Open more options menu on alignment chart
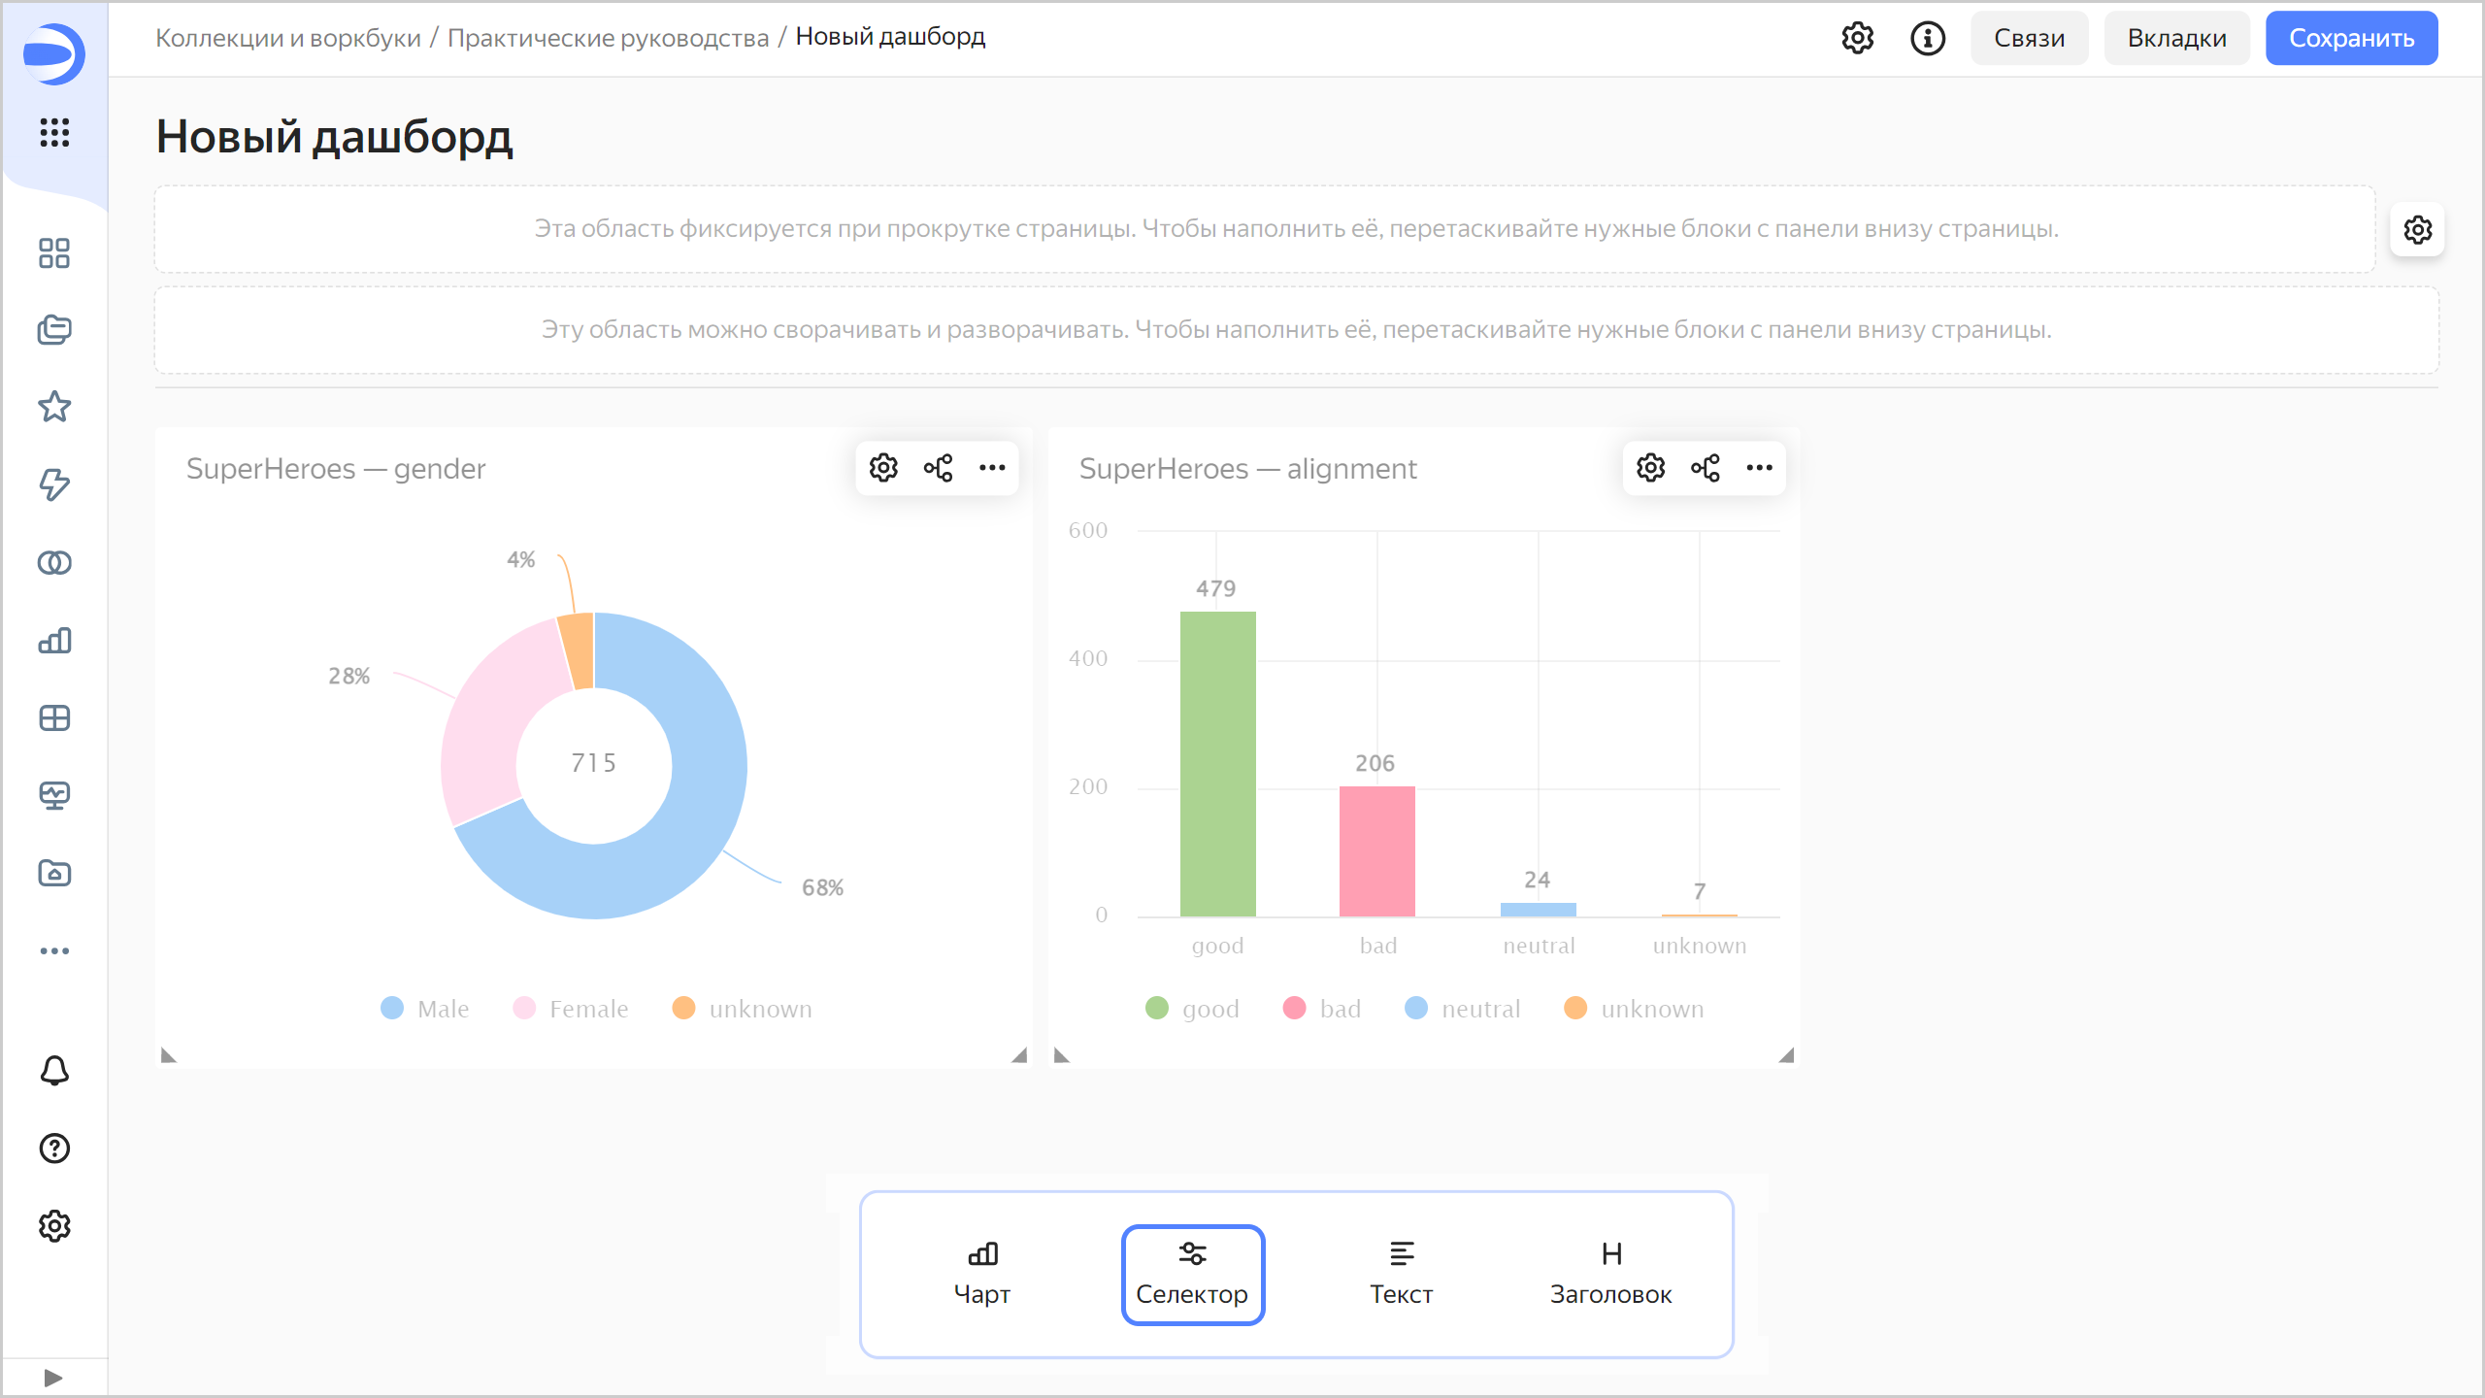The image size is (2485, 1398). pyautogui.click(x=1759, y=468)
